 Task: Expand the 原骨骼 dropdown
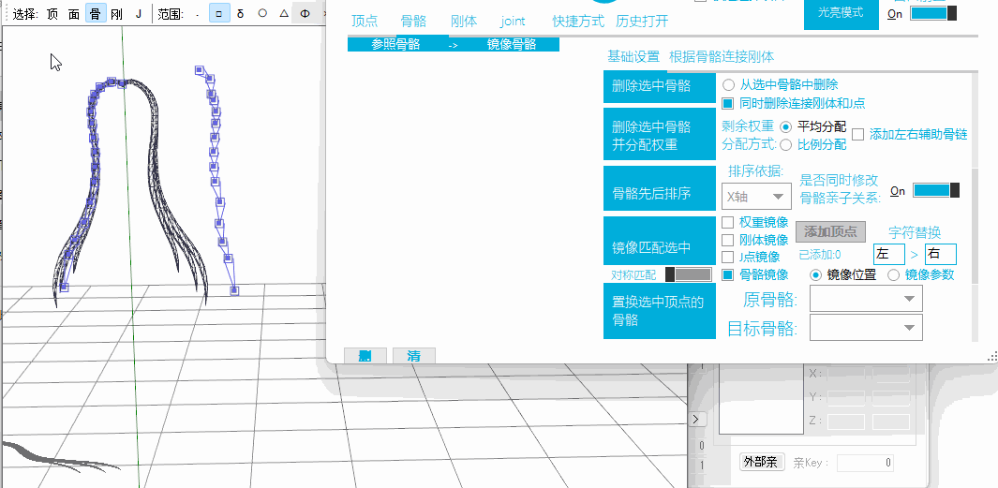(866, 299)
